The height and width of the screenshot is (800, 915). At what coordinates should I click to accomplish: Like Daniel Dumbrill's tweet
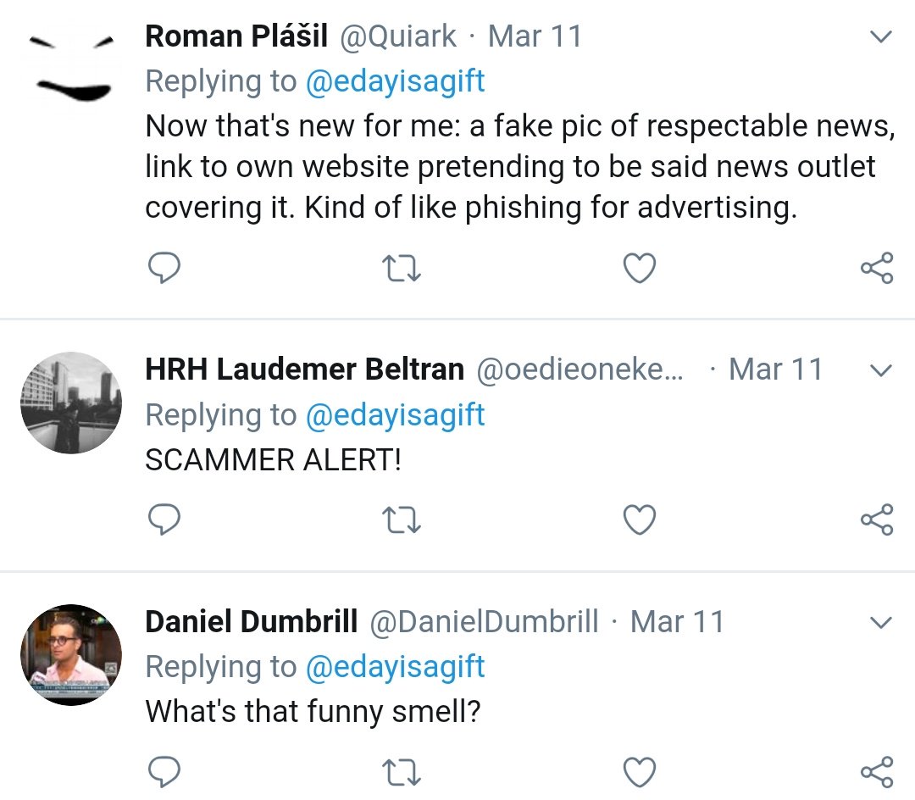click(640, 772)
